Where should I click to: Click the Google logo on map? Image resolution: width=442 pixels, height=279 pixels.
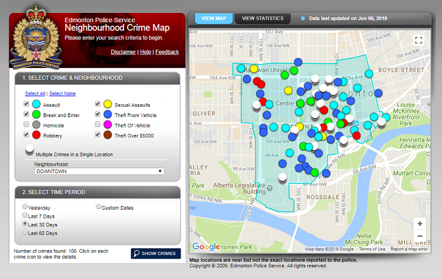click(206, 247)
